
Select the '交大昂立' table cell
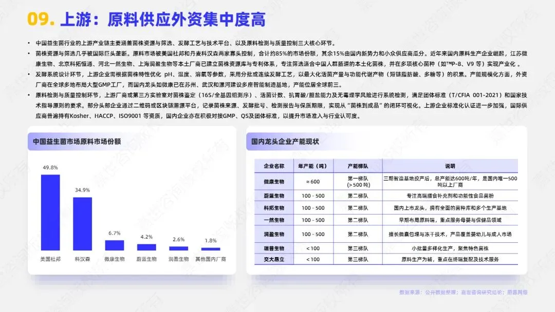coord(274,259)
